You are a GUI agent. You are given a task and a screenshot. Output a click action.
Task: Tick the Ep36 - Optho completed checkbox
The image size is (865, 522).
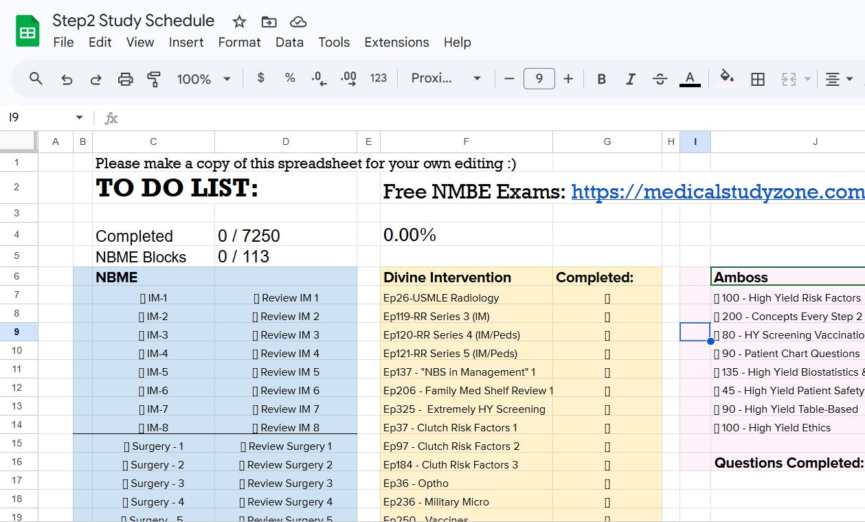pos(607,484)
